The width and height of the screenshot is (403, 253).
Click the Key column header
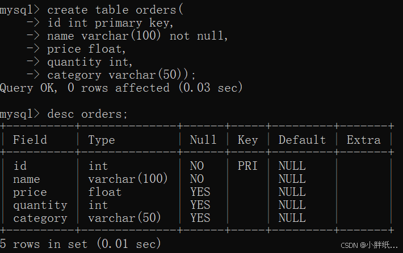click(x=248, y=140)
